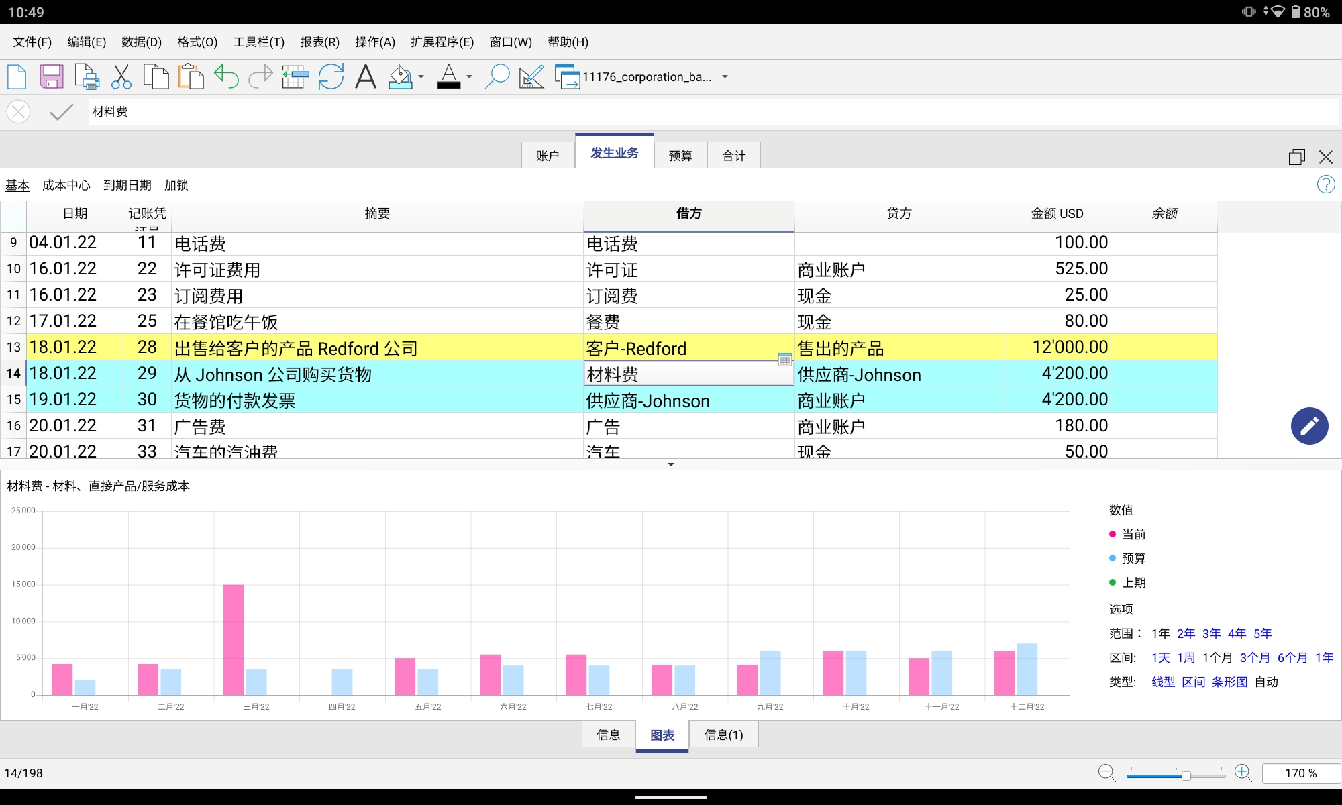The image size is (1342, 805).
Task: Toggle the 当前 series in legend
Action: 1128,534
